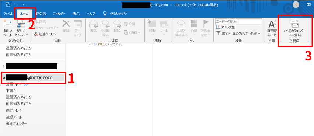Expand the collapsed account above @nifty.com
Screen dimensions: 314x136
[4, 66]
